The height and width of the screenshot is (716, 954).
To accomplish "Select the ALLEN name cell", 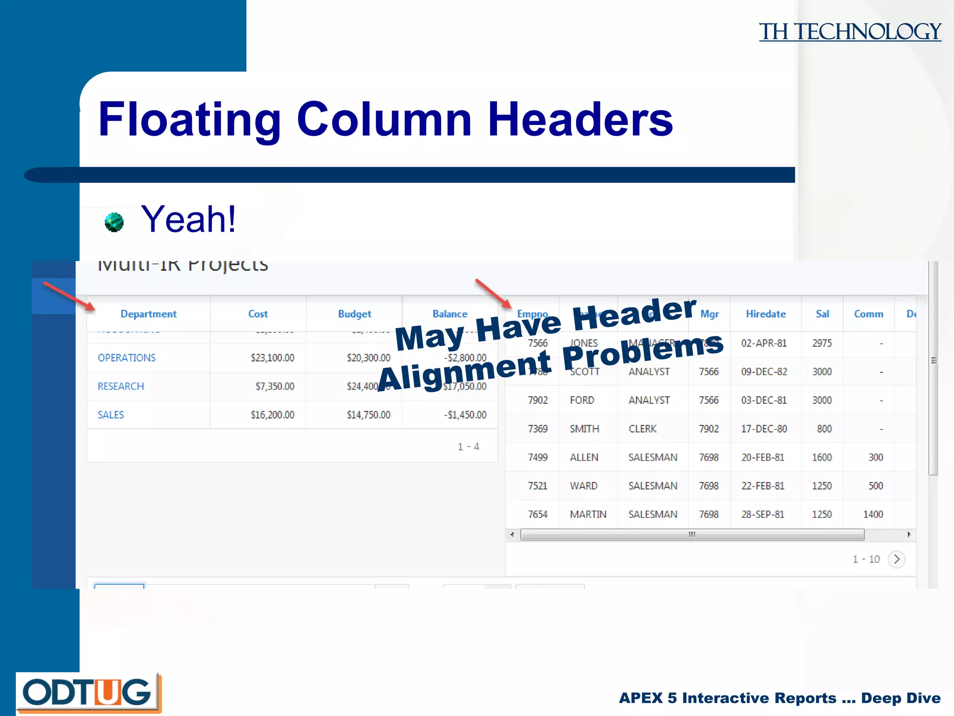I will tap(584, 458).
